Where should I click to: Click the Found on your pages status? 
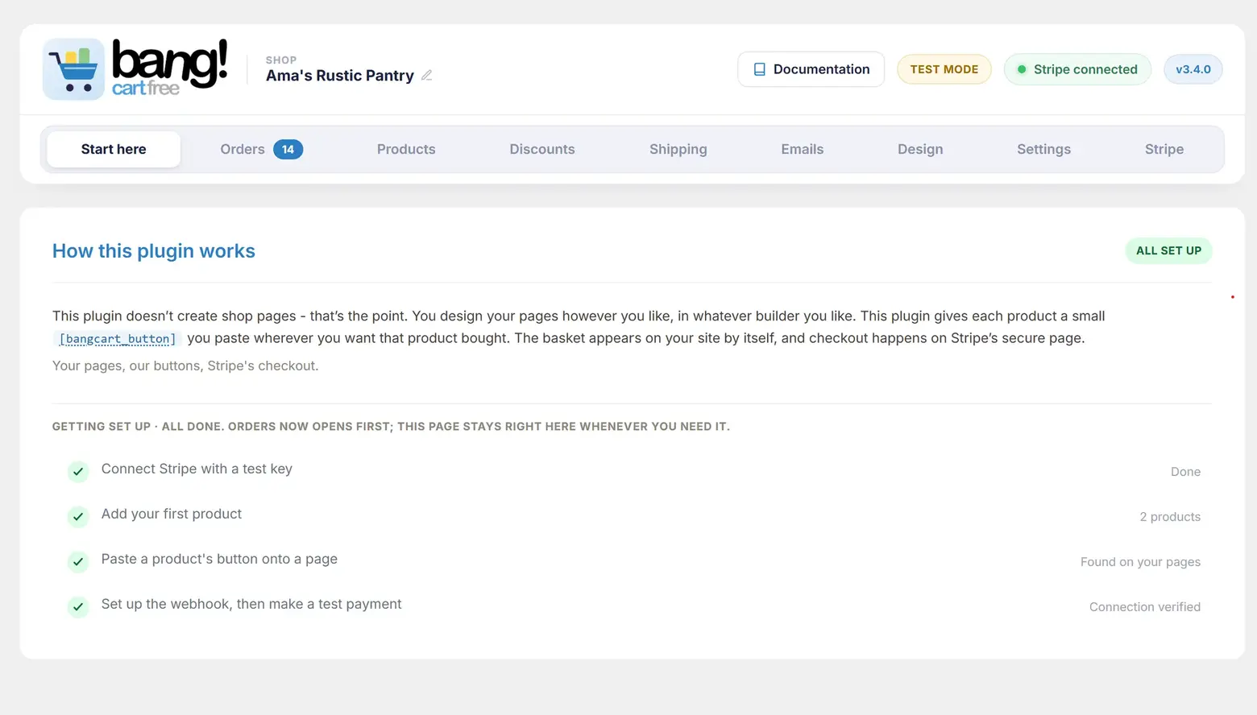[1140, 562]
